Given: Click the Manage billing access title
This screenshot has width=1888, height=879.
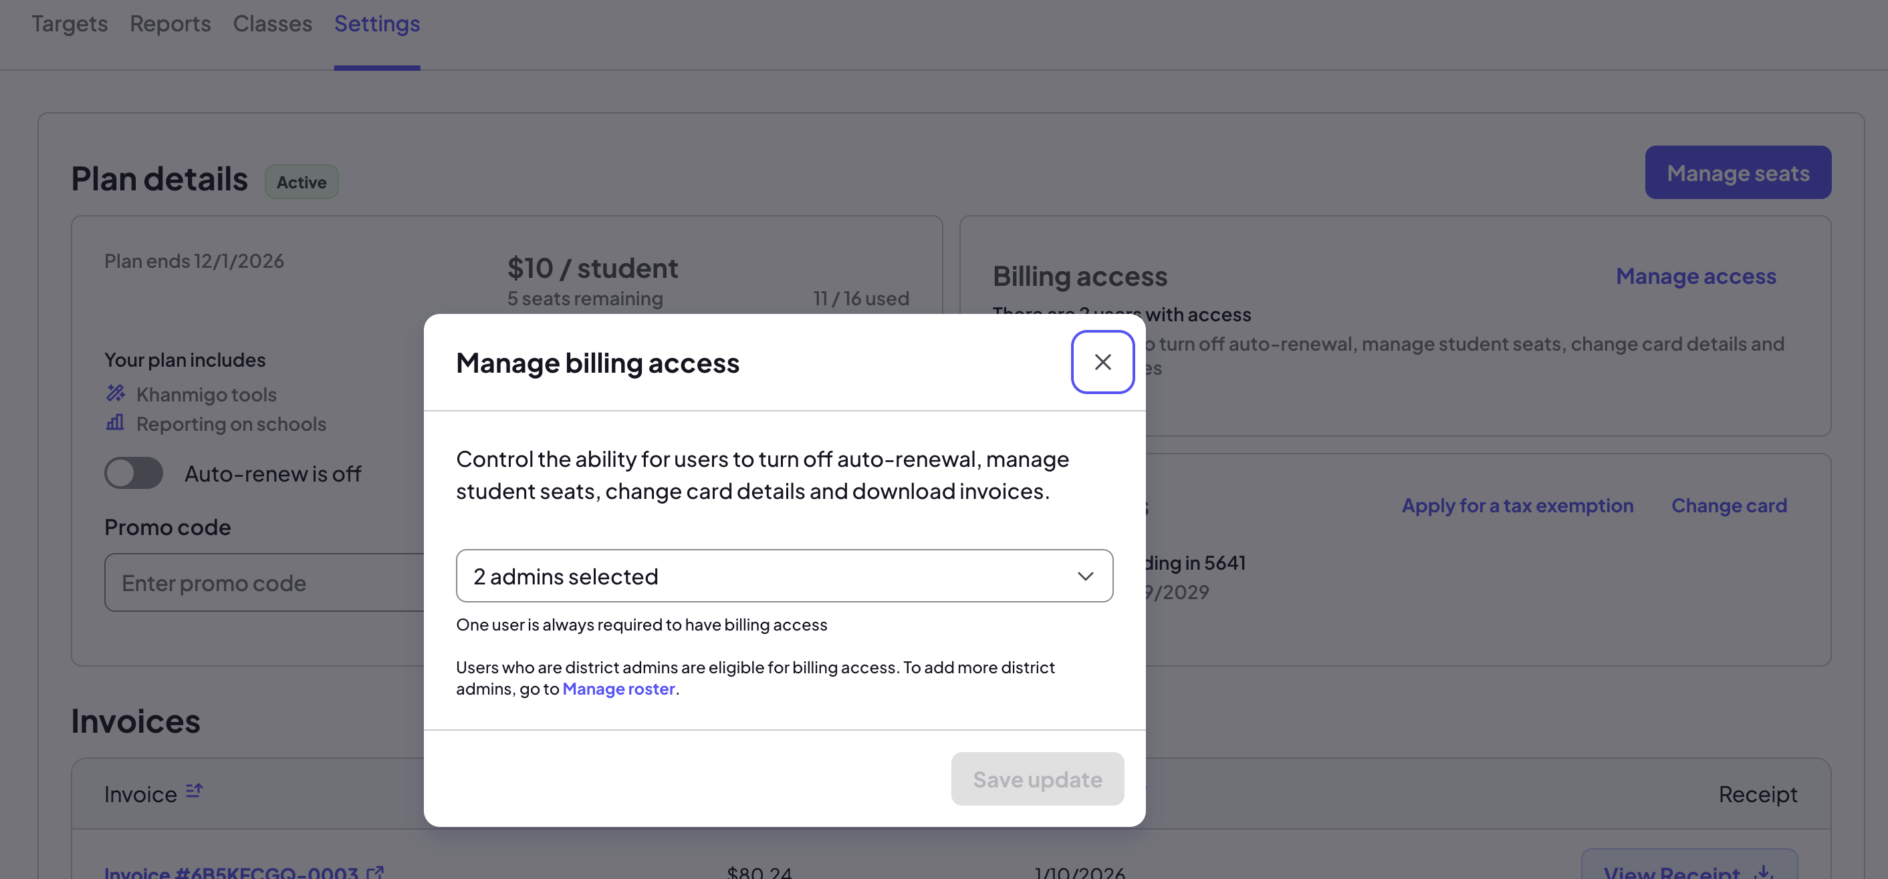Looking at the screenshot, I should coord(597,363).
